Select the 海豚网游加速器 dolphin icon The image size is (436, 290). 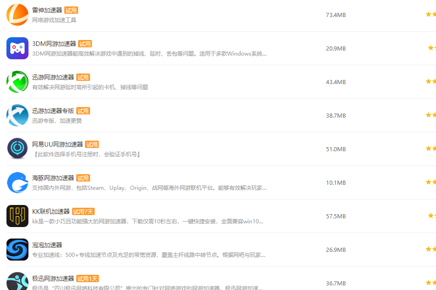tap(17, 182)
